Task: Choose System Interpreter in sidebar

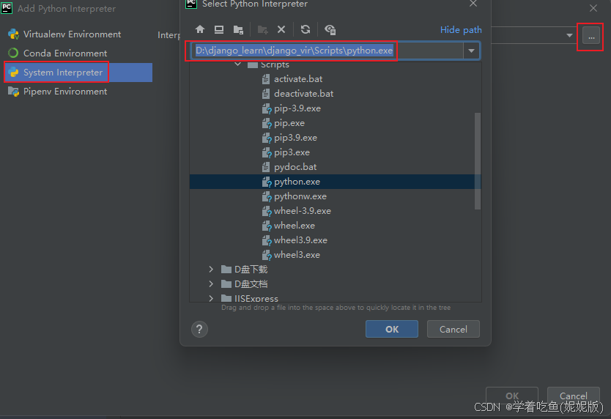Action: [x=78, y=73]
